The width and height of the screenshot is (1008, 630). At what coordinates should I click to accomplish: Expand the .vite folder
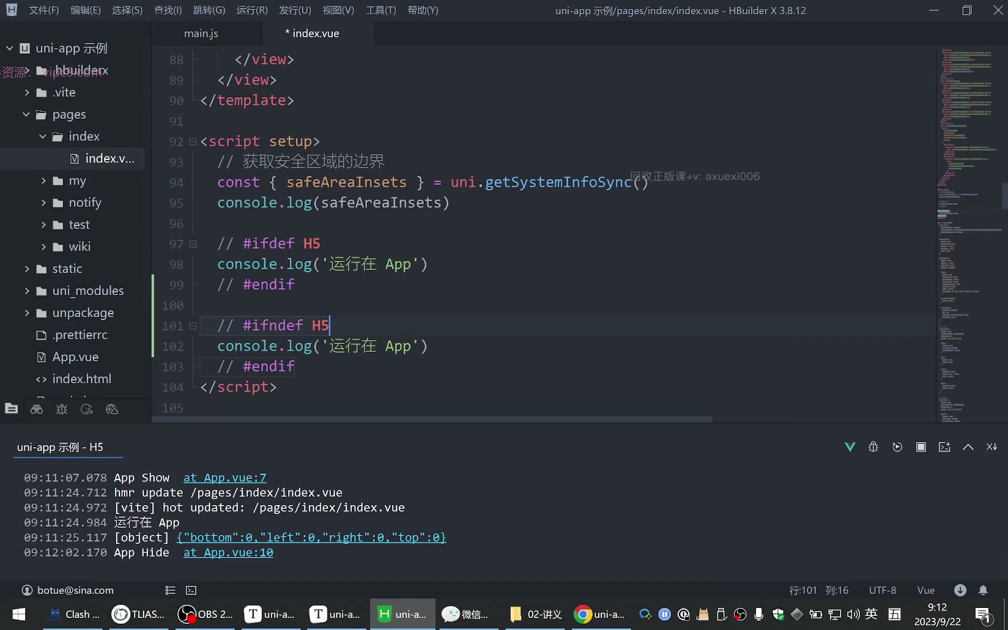(x=27, y=92)
